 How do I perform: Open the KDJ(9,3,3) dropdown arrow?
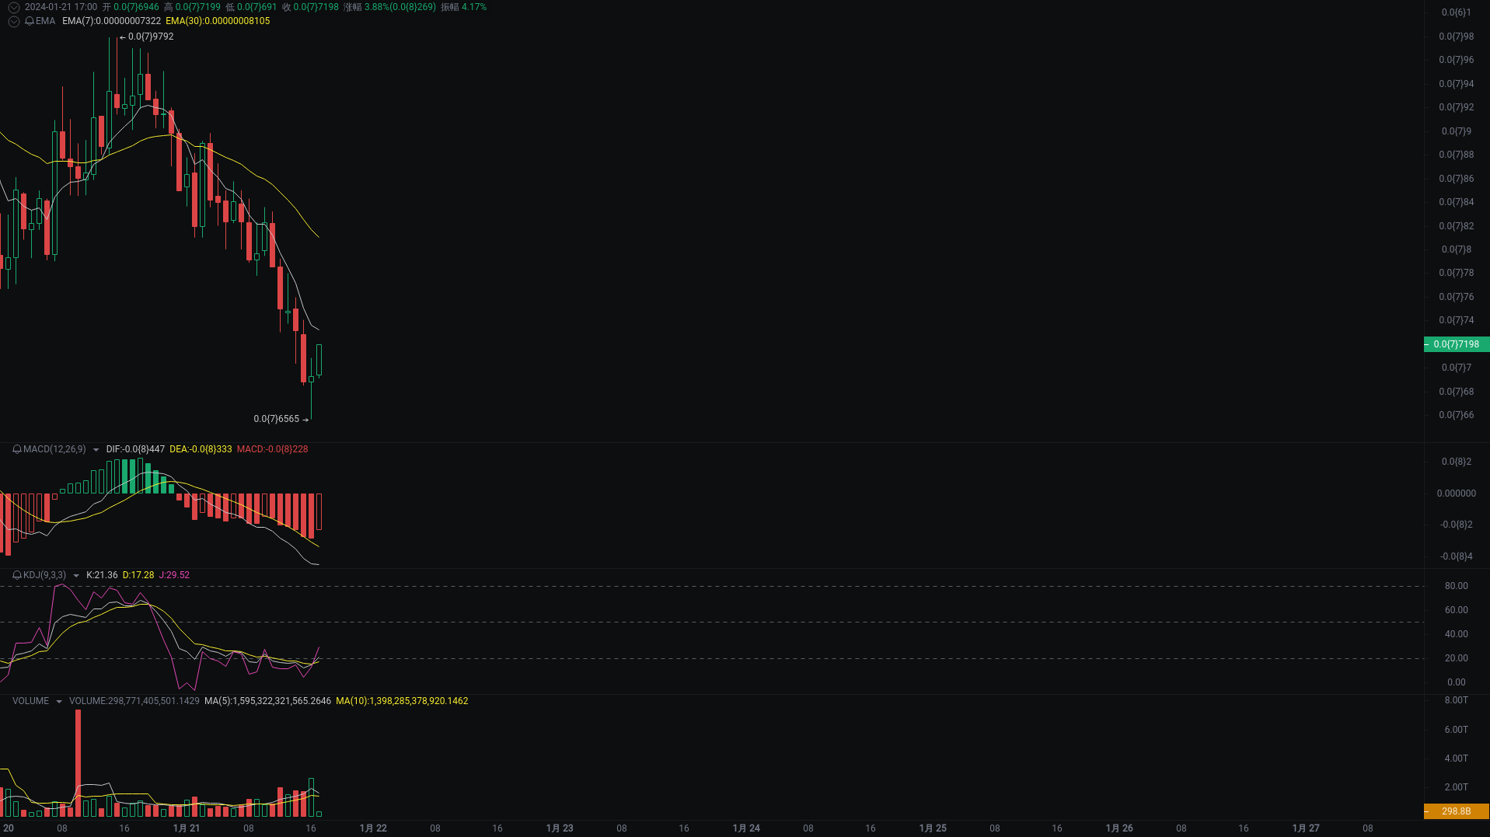[76, 576]
